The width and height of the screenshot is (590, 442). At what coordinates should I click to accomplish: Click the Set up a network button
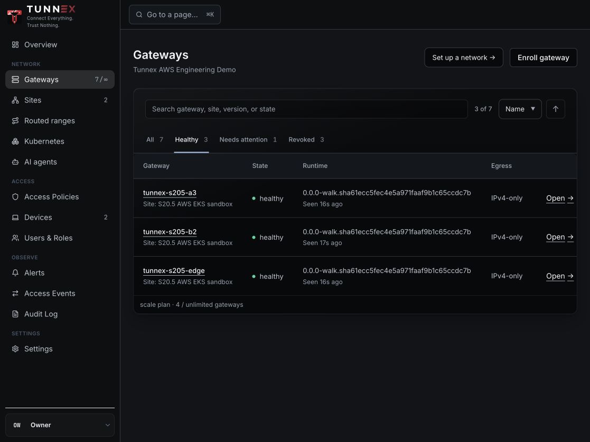point(464,58)
